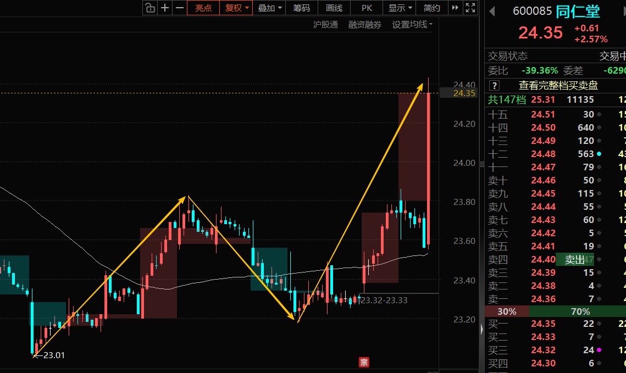Toggle the 亮点 highlights button
626x373 pixels.
pos(203,8)
